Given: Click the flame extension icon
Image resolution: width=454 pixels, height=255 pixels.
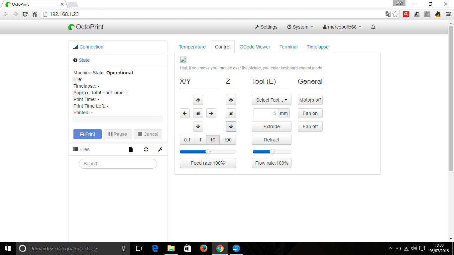Looking at the screenshot, I should tap(438, 14).
